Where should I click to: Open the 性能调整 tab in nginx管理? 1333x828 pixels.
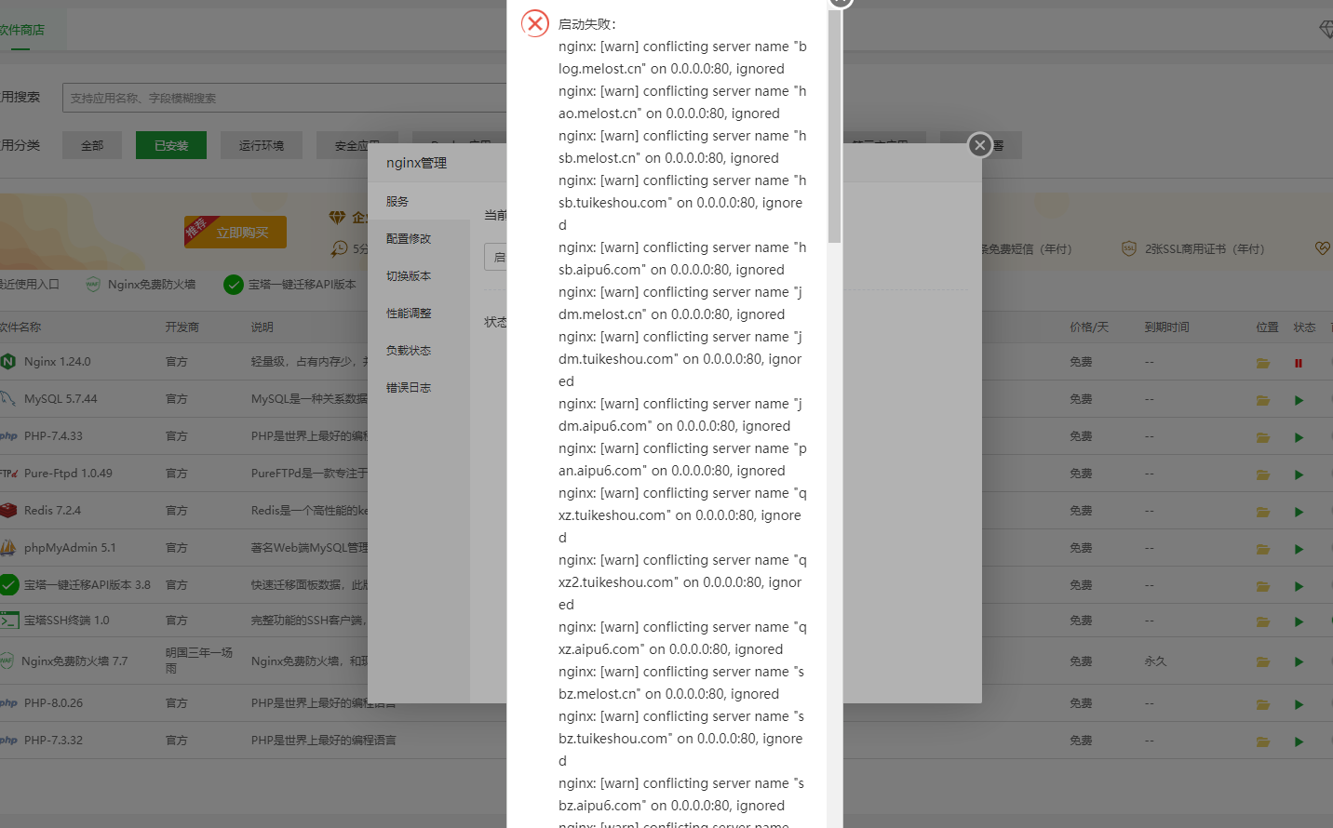coord(419,313)
